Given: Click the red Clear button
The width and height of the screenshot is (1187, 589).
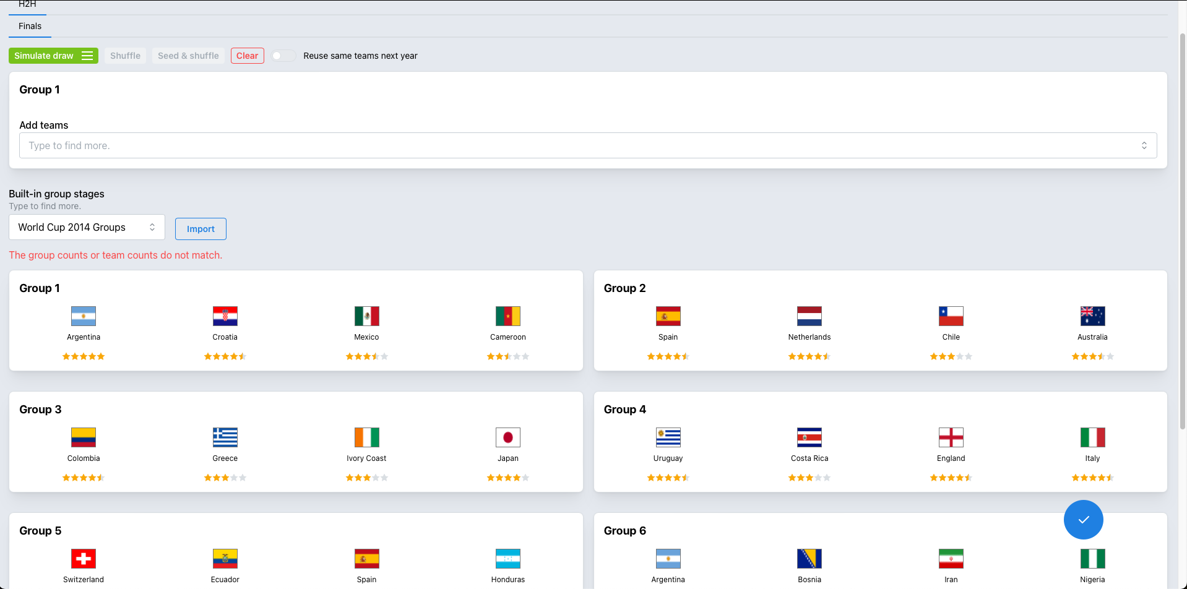Looking at the screenshot, I should (247, 56).
